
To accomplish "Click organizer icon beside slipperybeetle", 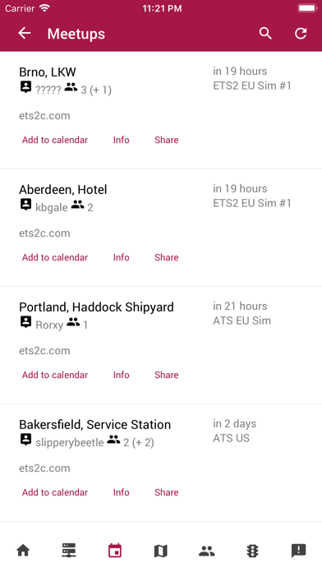I will (x=25, y=440).
